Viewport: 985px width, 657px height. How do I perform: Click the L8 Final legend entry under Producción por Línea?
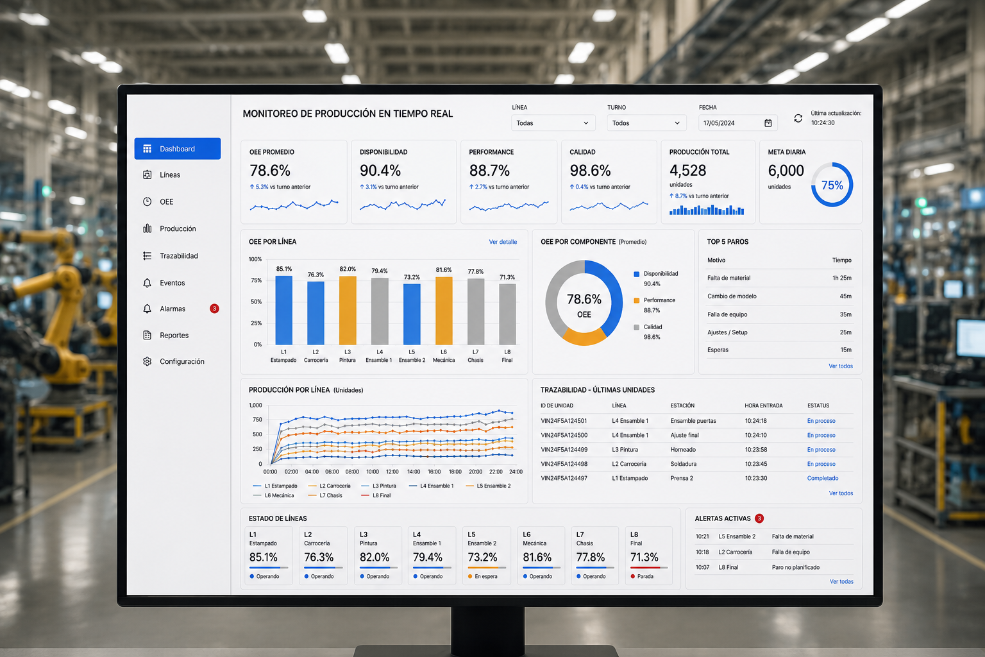[x=376, y=496]
